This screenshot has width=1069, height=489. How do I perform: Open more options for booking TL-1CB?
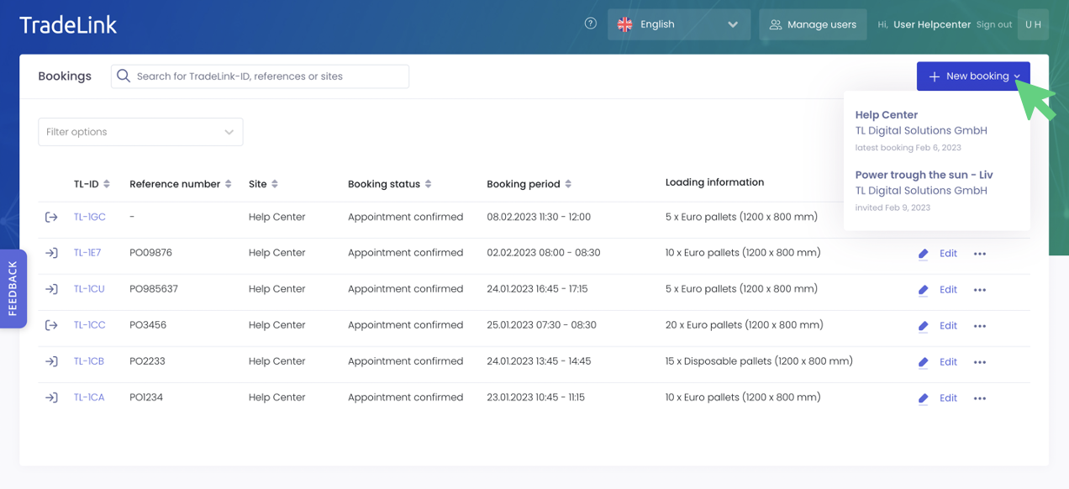979,362
